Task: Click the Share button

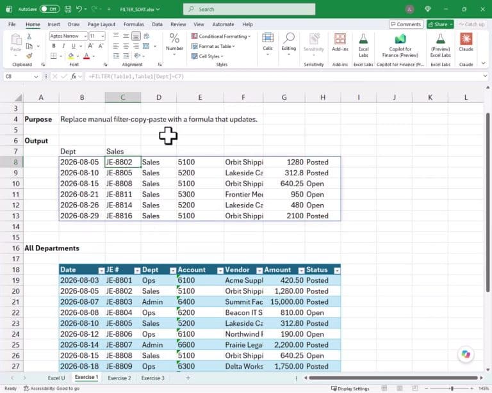Action: pyautogui.click(x=440, y=24)
